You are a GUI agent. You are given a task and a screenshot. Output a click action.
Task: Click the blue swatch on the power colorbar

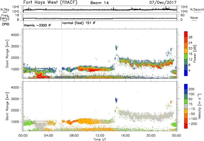[186, 73]
